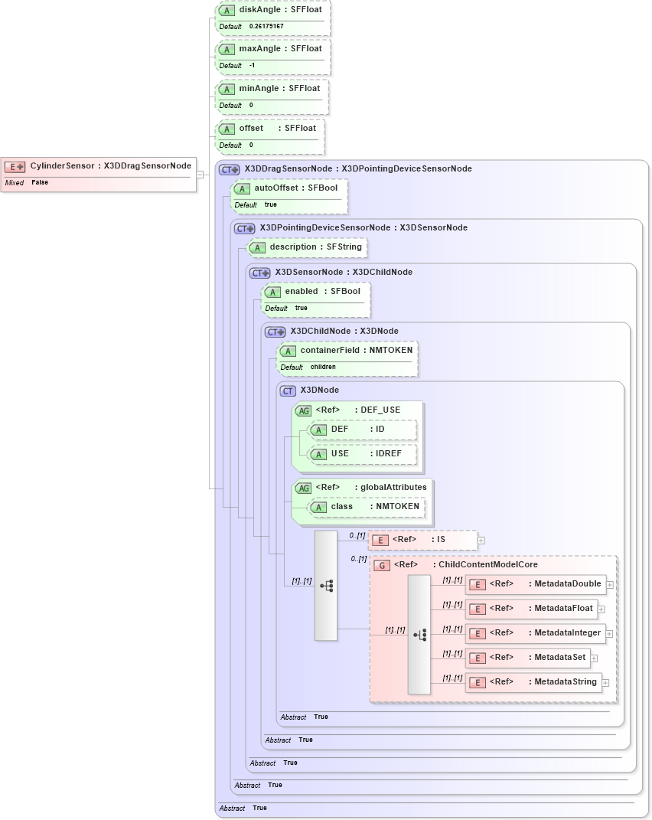
Task: Click the CT+ icon of X3DSensorNode
Action: pos(260,273)
